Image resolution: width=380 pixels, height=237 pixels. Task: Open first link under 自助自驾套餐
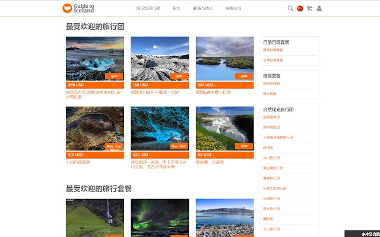tap(273, 50)
